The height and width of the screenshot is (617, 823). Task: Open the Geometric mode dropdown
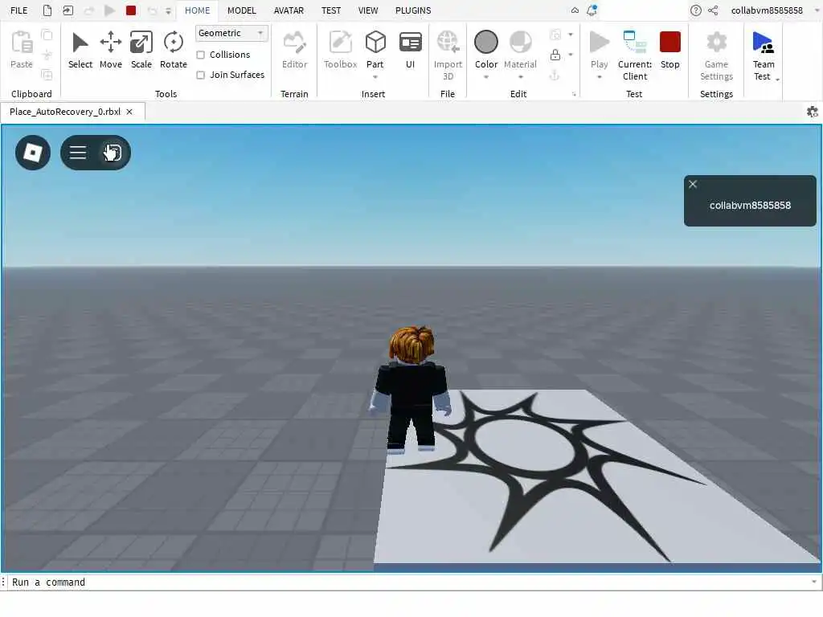[x=231, y=33]
